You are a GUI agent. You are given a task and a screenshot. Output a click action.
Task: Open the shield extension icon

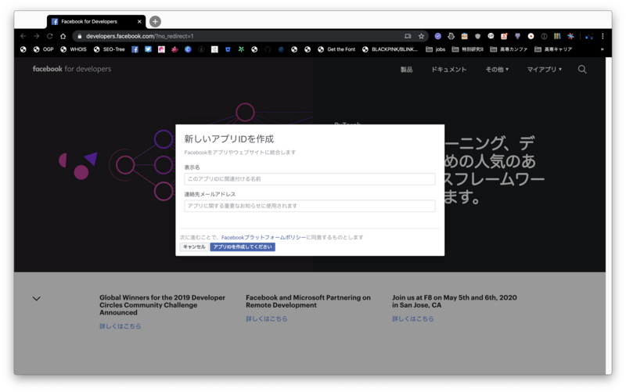(477, 36)
